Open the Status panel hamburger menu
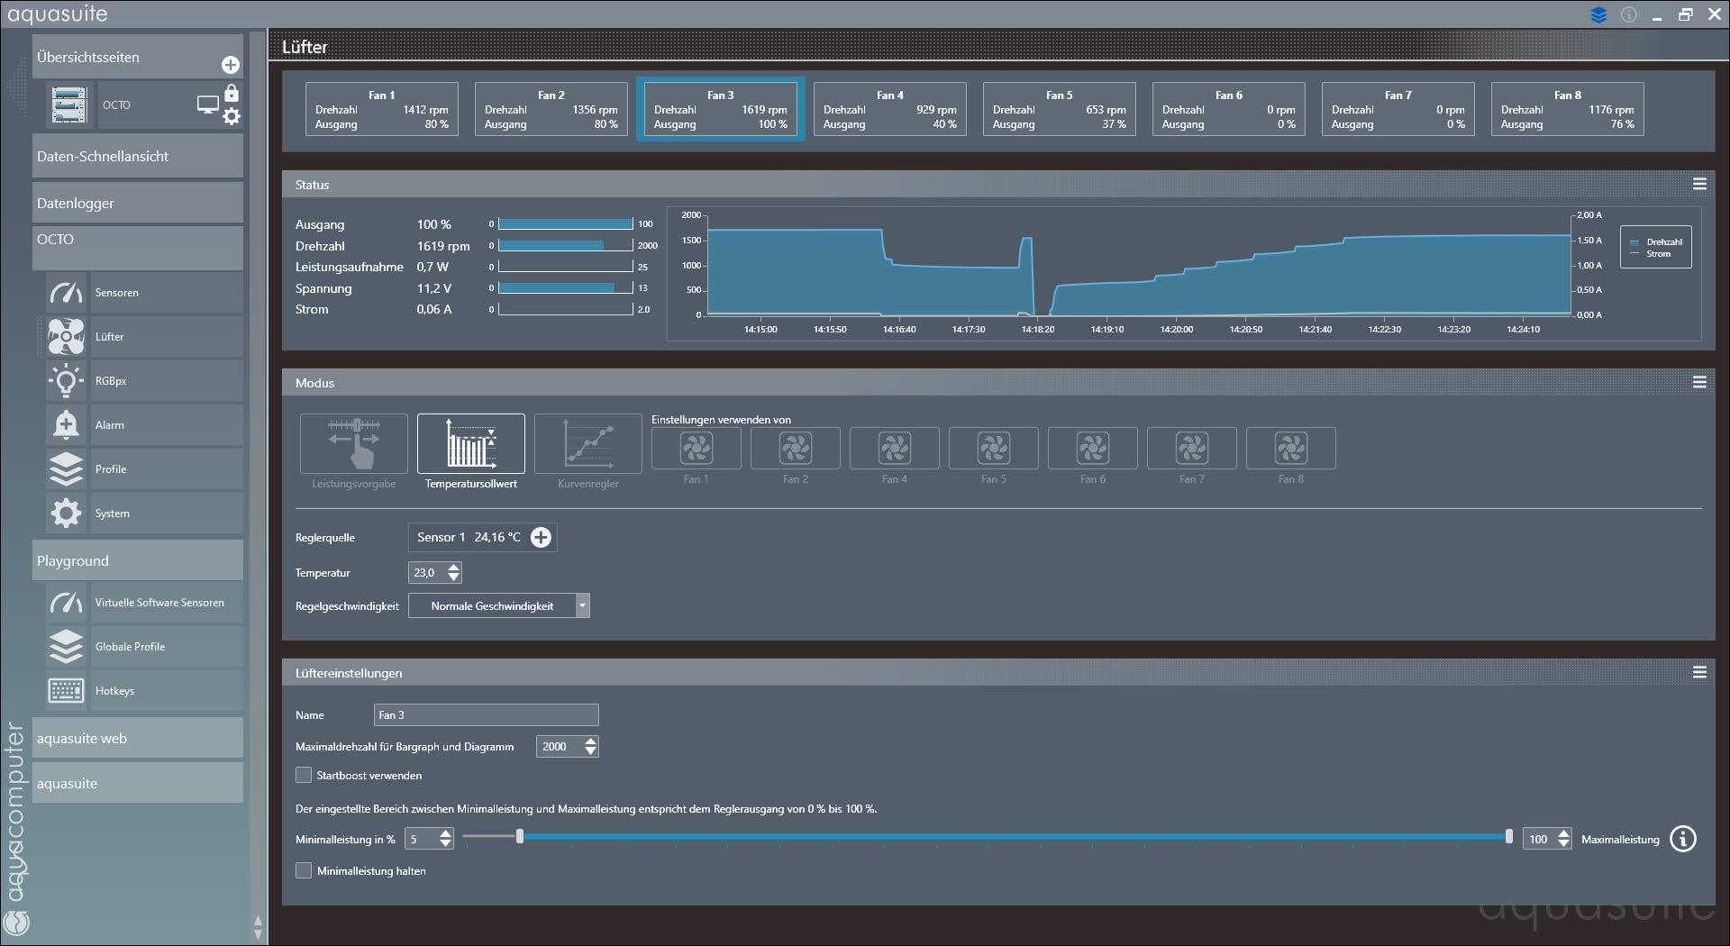Image resolution: width=1730 pixels, height=946 pixels. 1699,185
